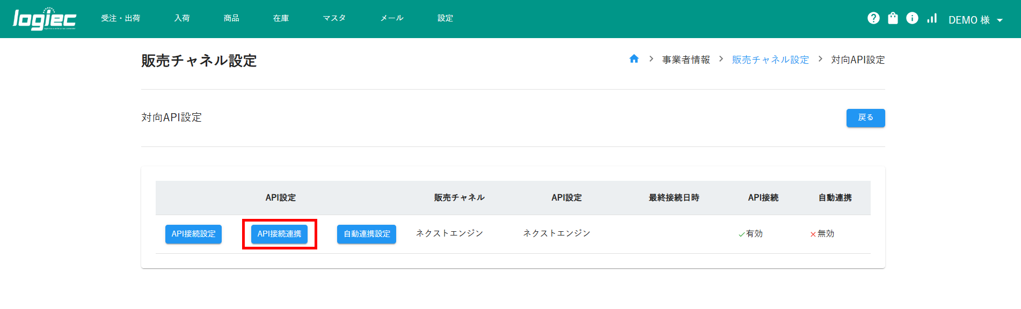The image size is (1021, 309).
Task: Click the logiec logo
Action: coord(45,19)
